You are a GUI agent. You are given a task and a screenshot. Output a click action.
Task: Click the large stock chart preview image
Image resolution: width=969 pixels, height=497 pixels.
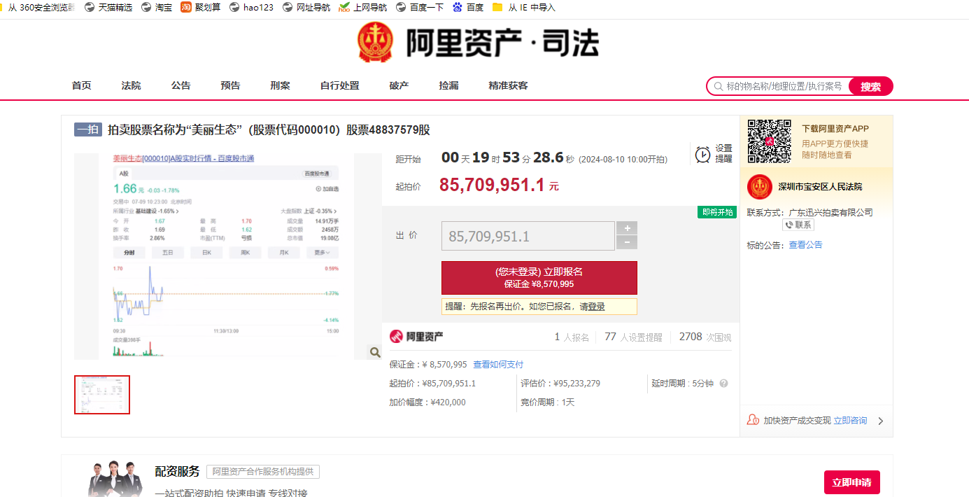tap(228, 256)
